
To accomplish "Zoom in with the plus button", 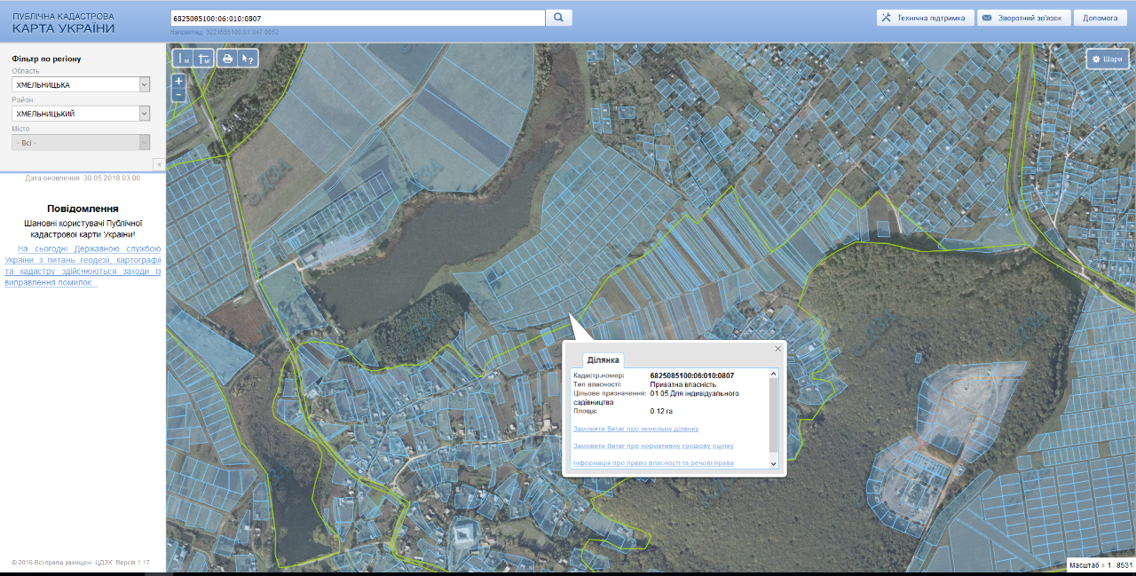I will click(178, 81).
